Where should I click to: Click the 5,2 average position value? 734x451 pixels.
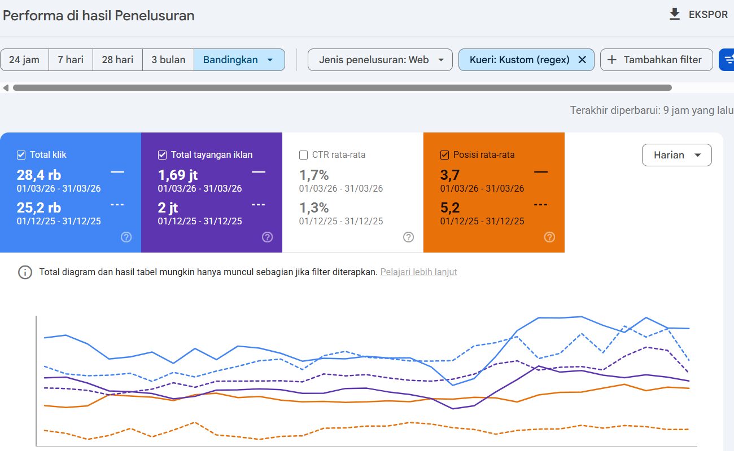(x=450, y=208)
